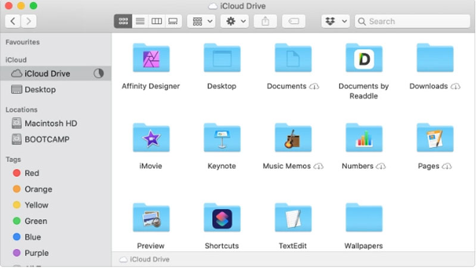This screenshot has height=269, width=476.
Task: Open the Desktop folder in iCloud Drive
Action: 222,58
